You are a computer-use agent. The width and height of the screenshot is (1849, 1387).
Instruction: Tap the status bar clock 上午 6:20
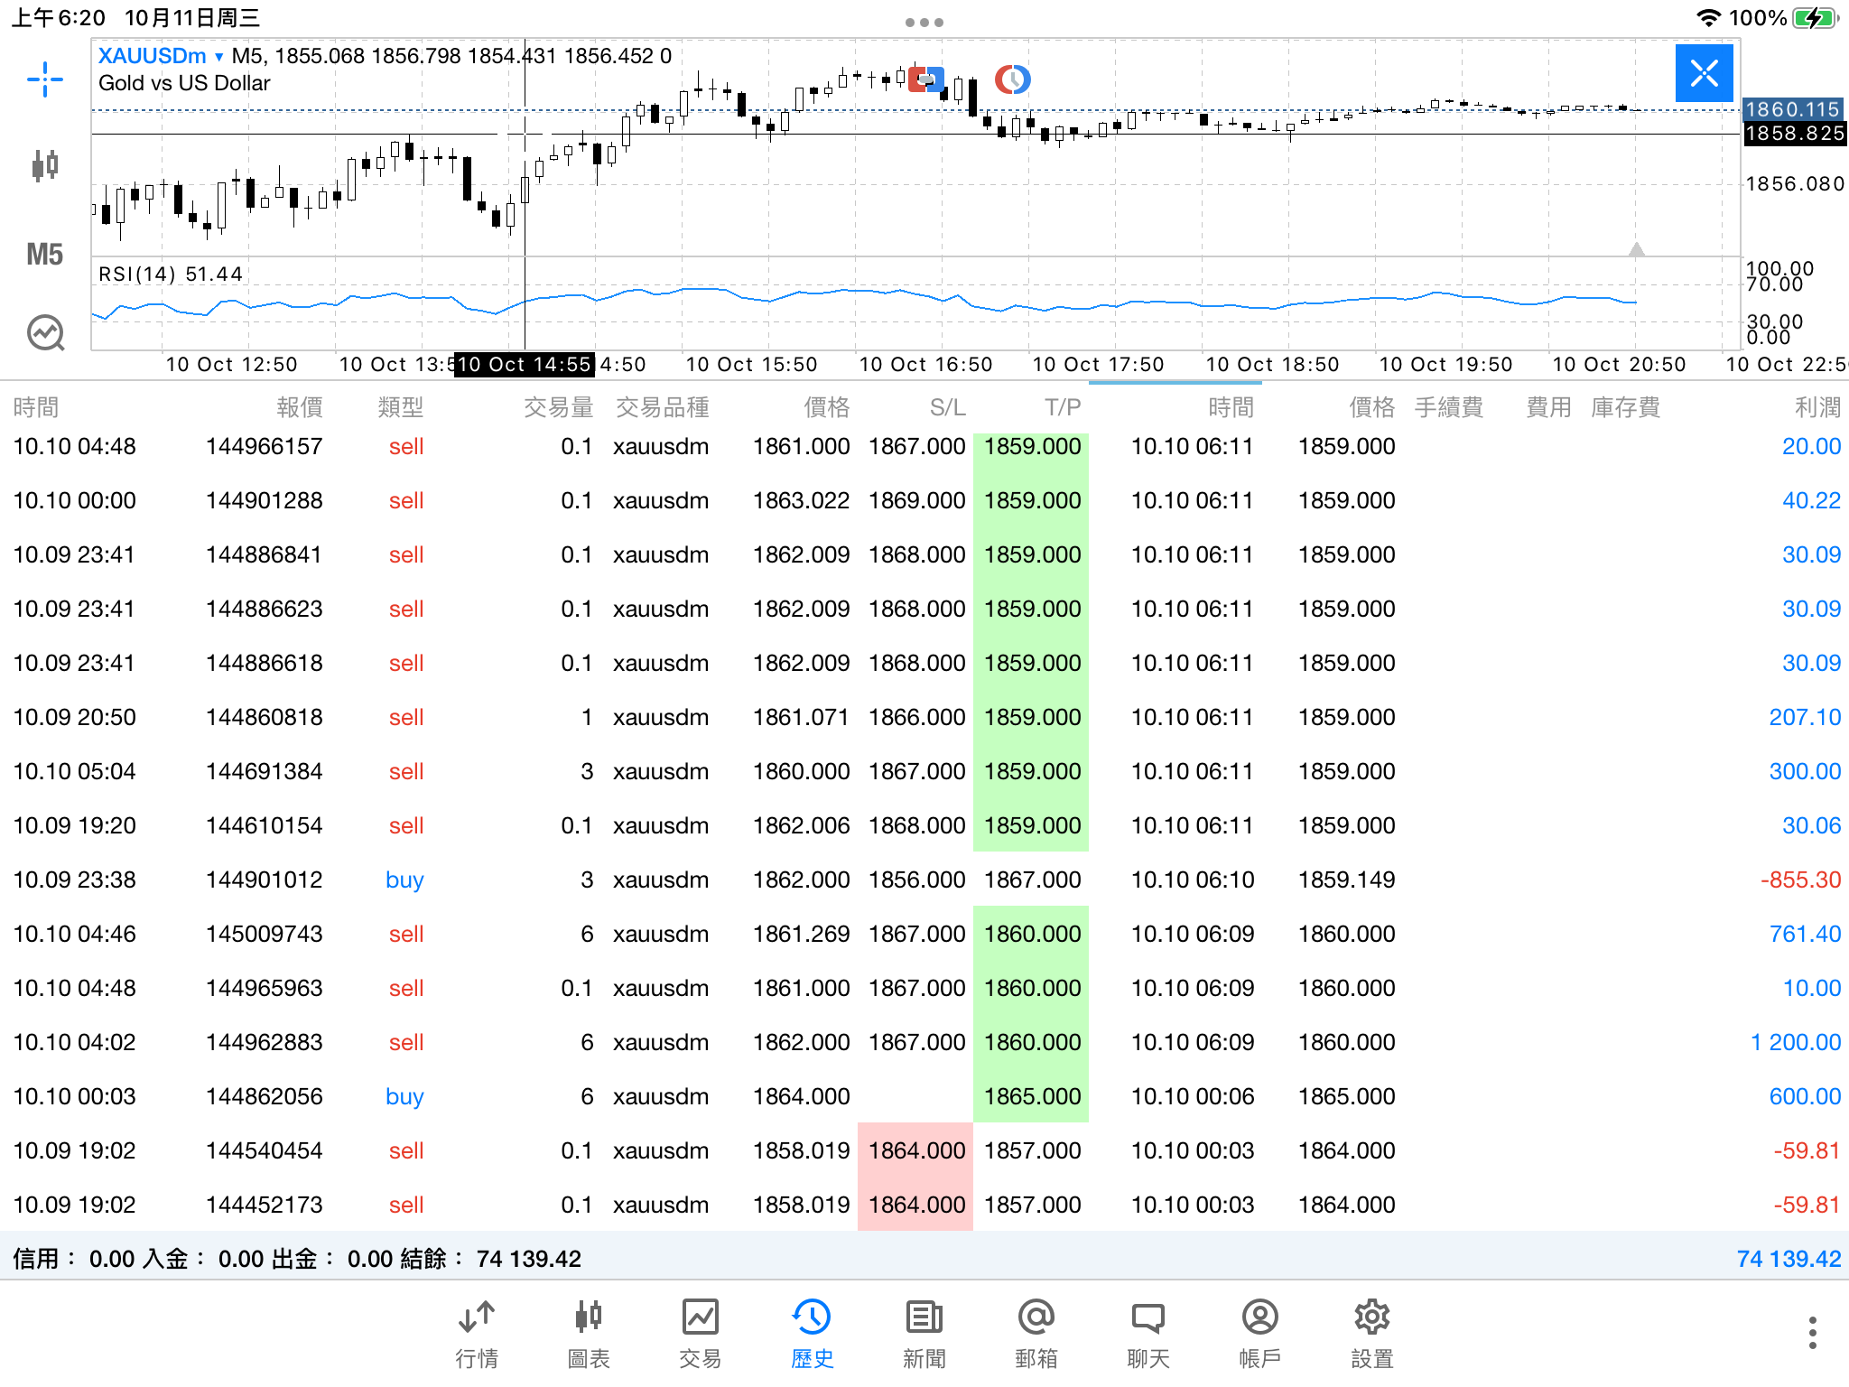pos(59,18)
